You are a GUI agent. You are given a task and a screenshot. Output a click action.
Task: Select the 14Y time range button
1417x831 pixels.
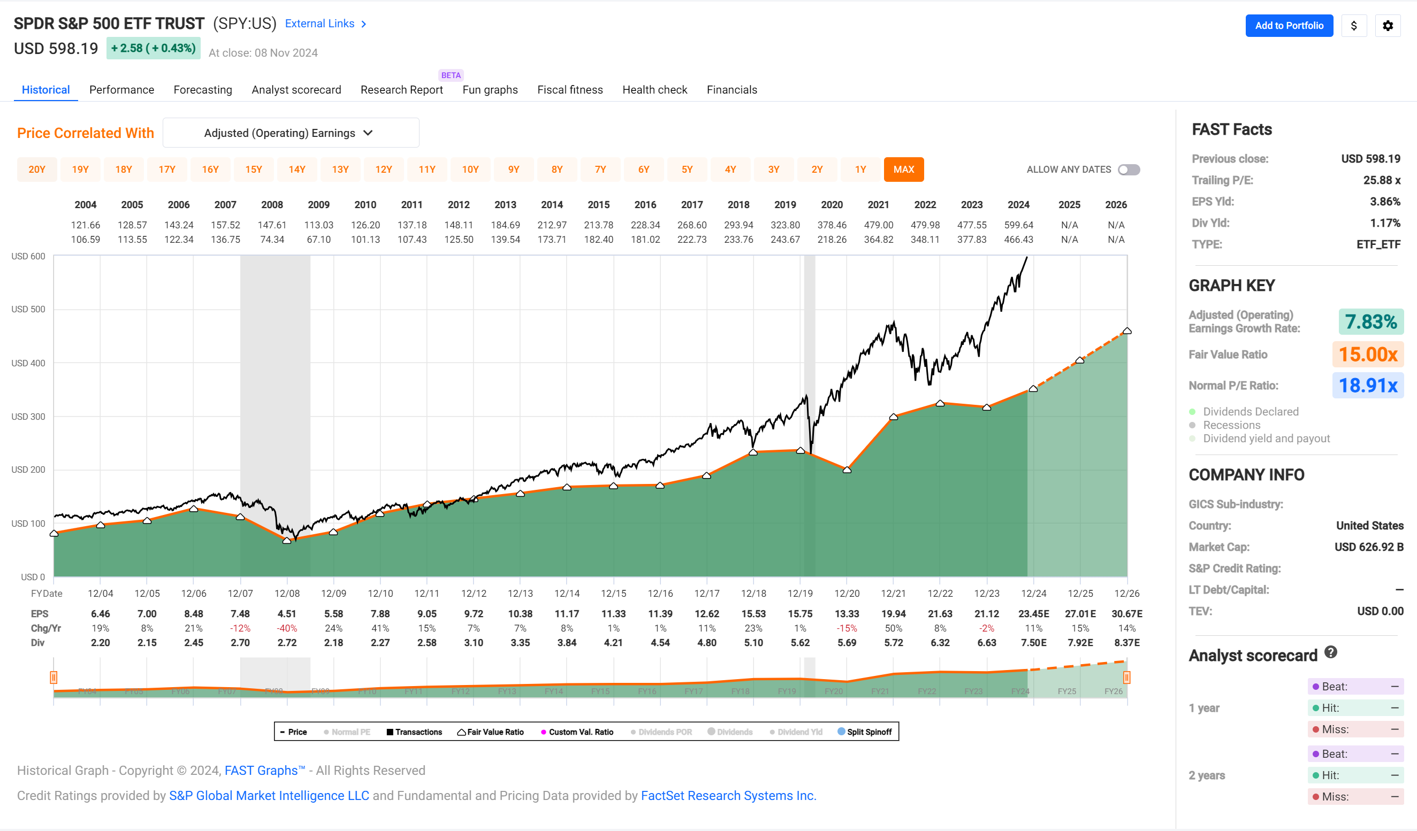[x=297, y=170]
